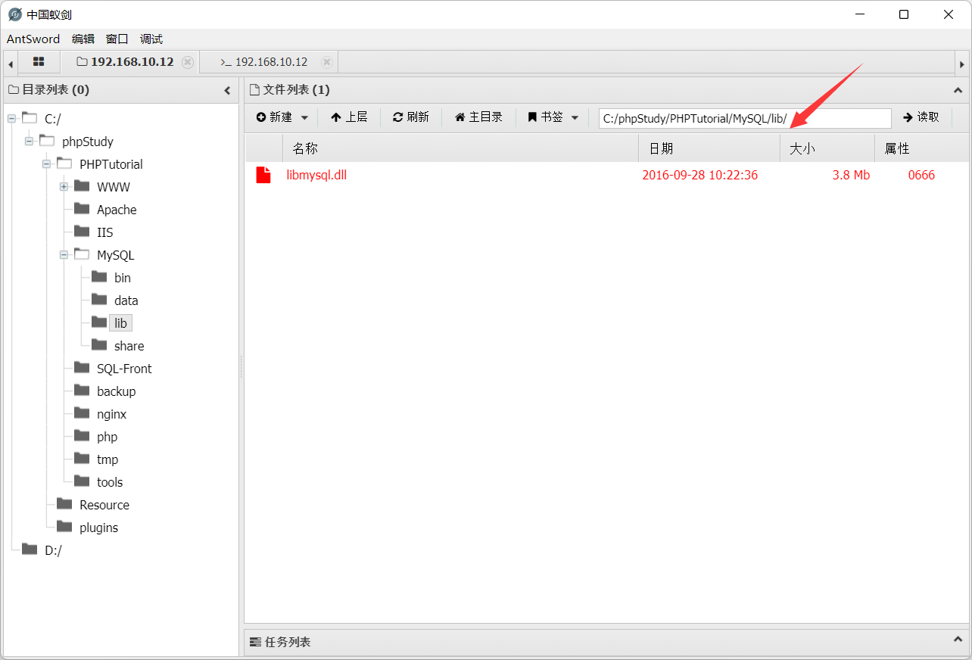This screenshot has height=660, width=972.
Task: Open the AntSword menu
Action: click(x=33, y=39)
